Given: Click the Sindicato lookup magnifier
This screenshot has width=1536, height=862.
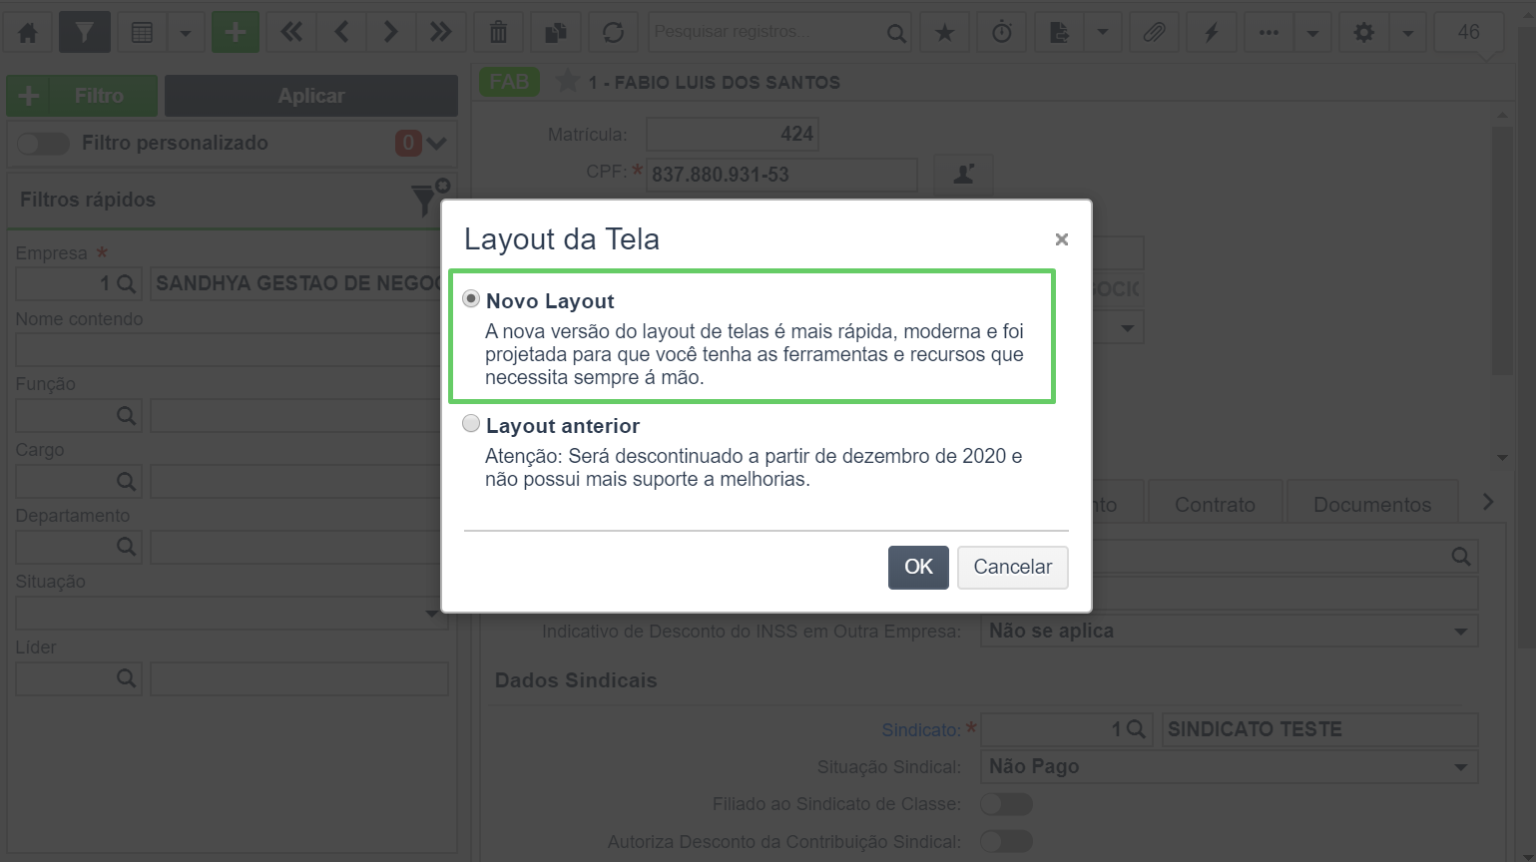Looking at the screenshot, I should [x=1135, y=729].
